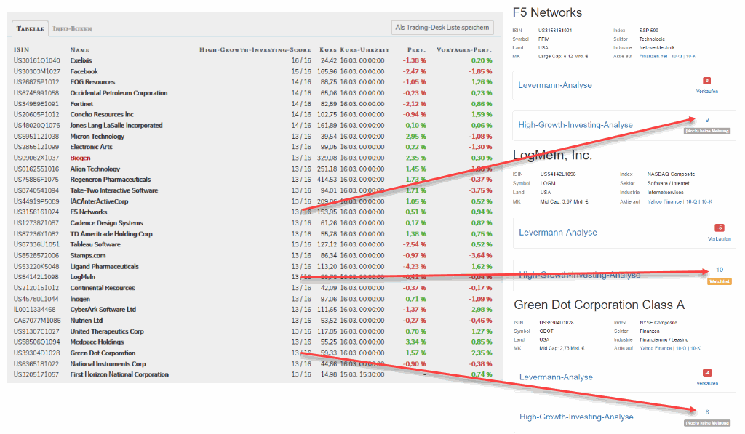Click F5 Networks '(Noch) keine Meinung' badge
The image size is (745, 434).
pyautogui.click(x=707, y=131)
